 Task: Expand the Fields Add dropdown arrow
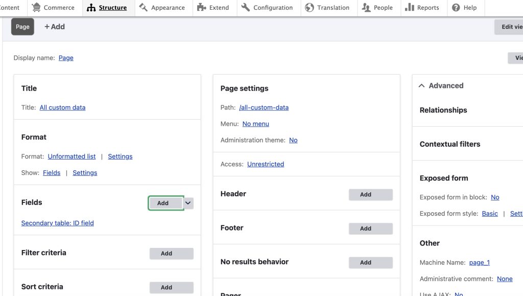pyautogui.click(x=188, y=203)
